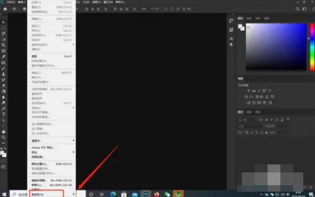Screen dimensions: 315x197
Task: Open the workspace switcher dropdown at top right
Action: coord(305,9)
